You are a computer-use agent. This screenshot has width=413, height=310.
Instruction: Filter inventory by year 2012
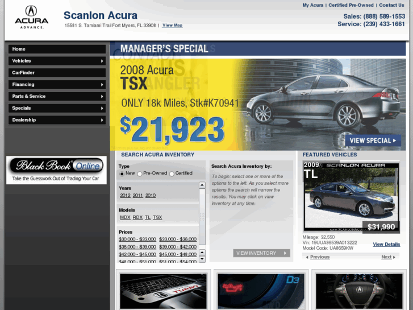point(125,196)
